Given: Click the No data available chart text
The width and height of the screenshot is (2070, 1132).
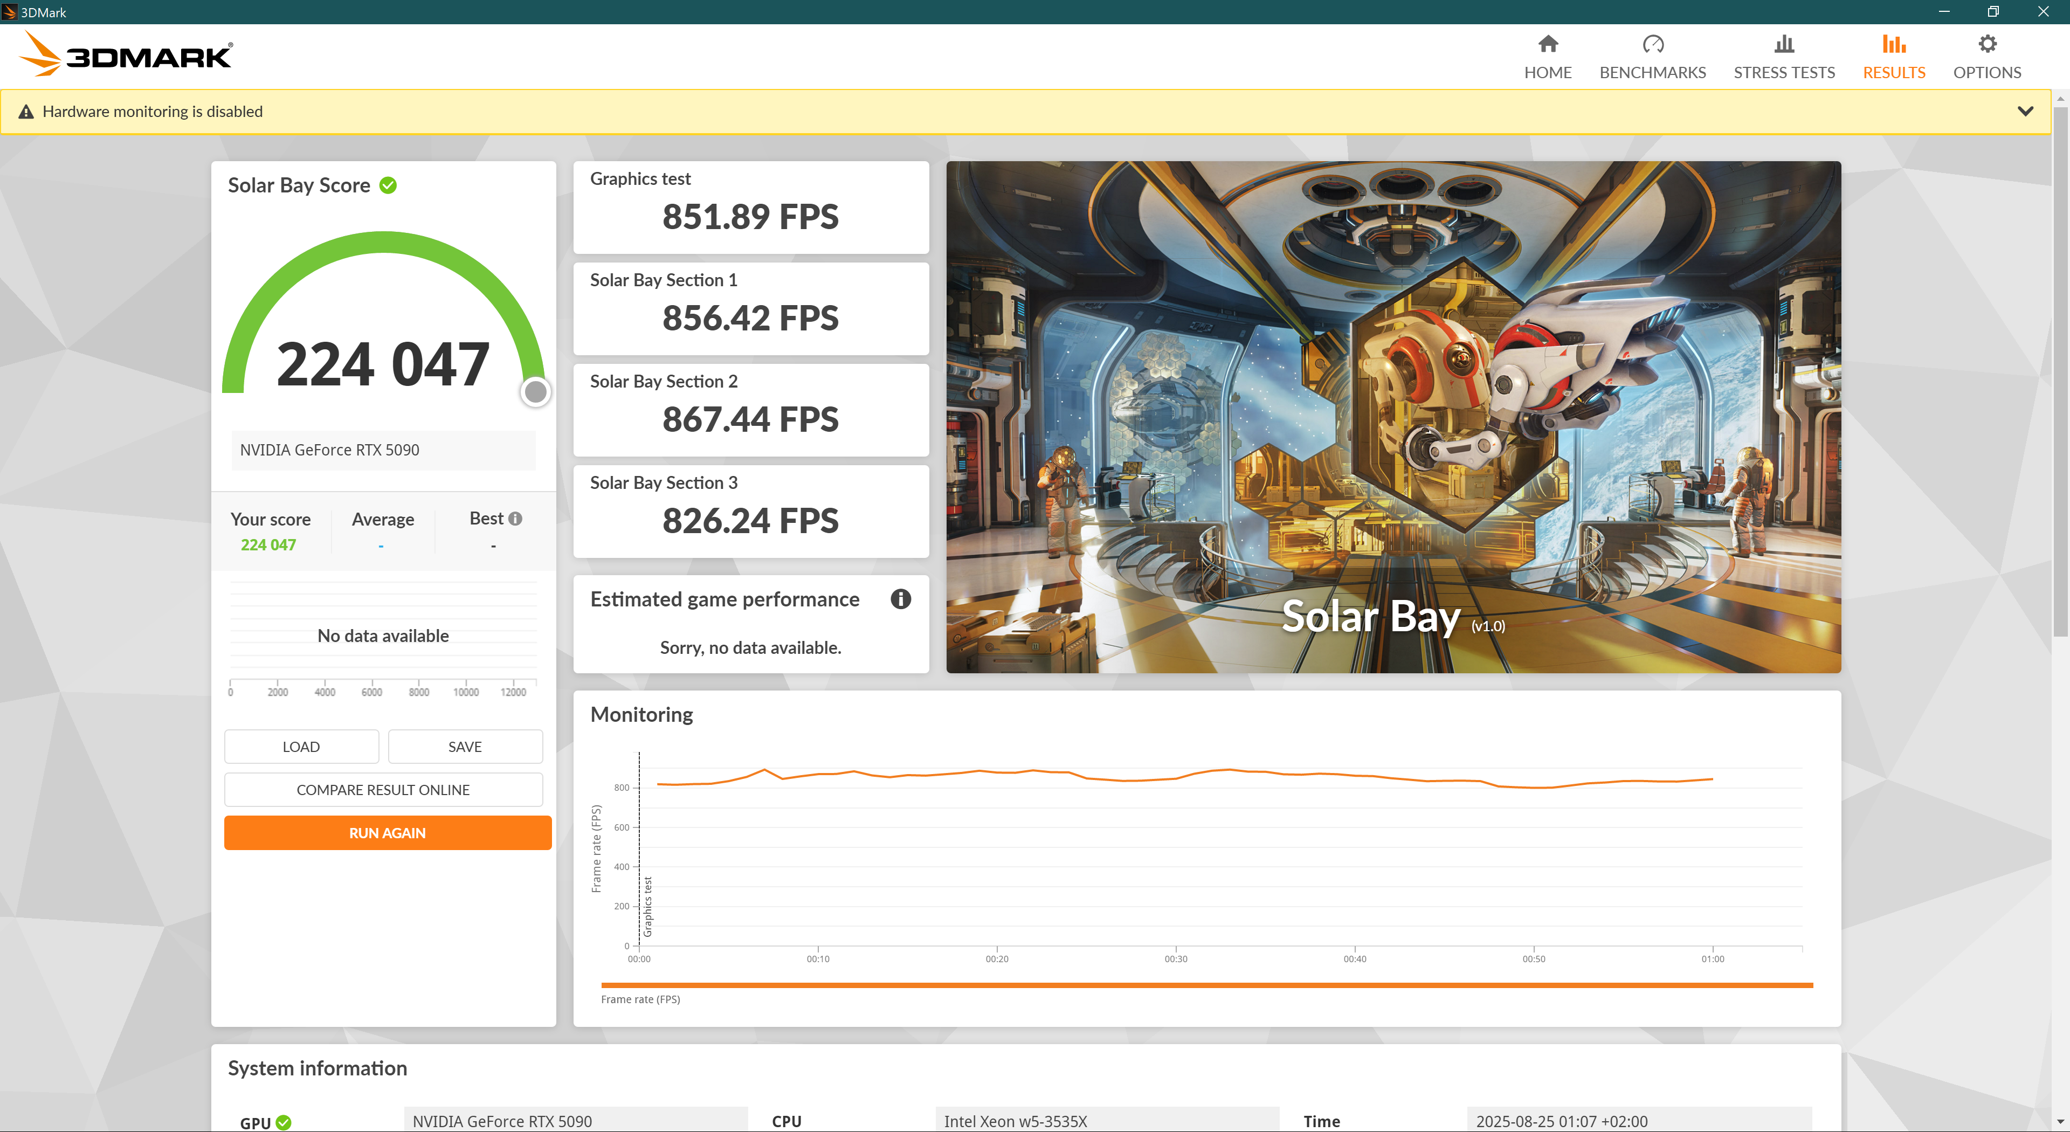Looking at the screenshot, I should pos(383,636).
